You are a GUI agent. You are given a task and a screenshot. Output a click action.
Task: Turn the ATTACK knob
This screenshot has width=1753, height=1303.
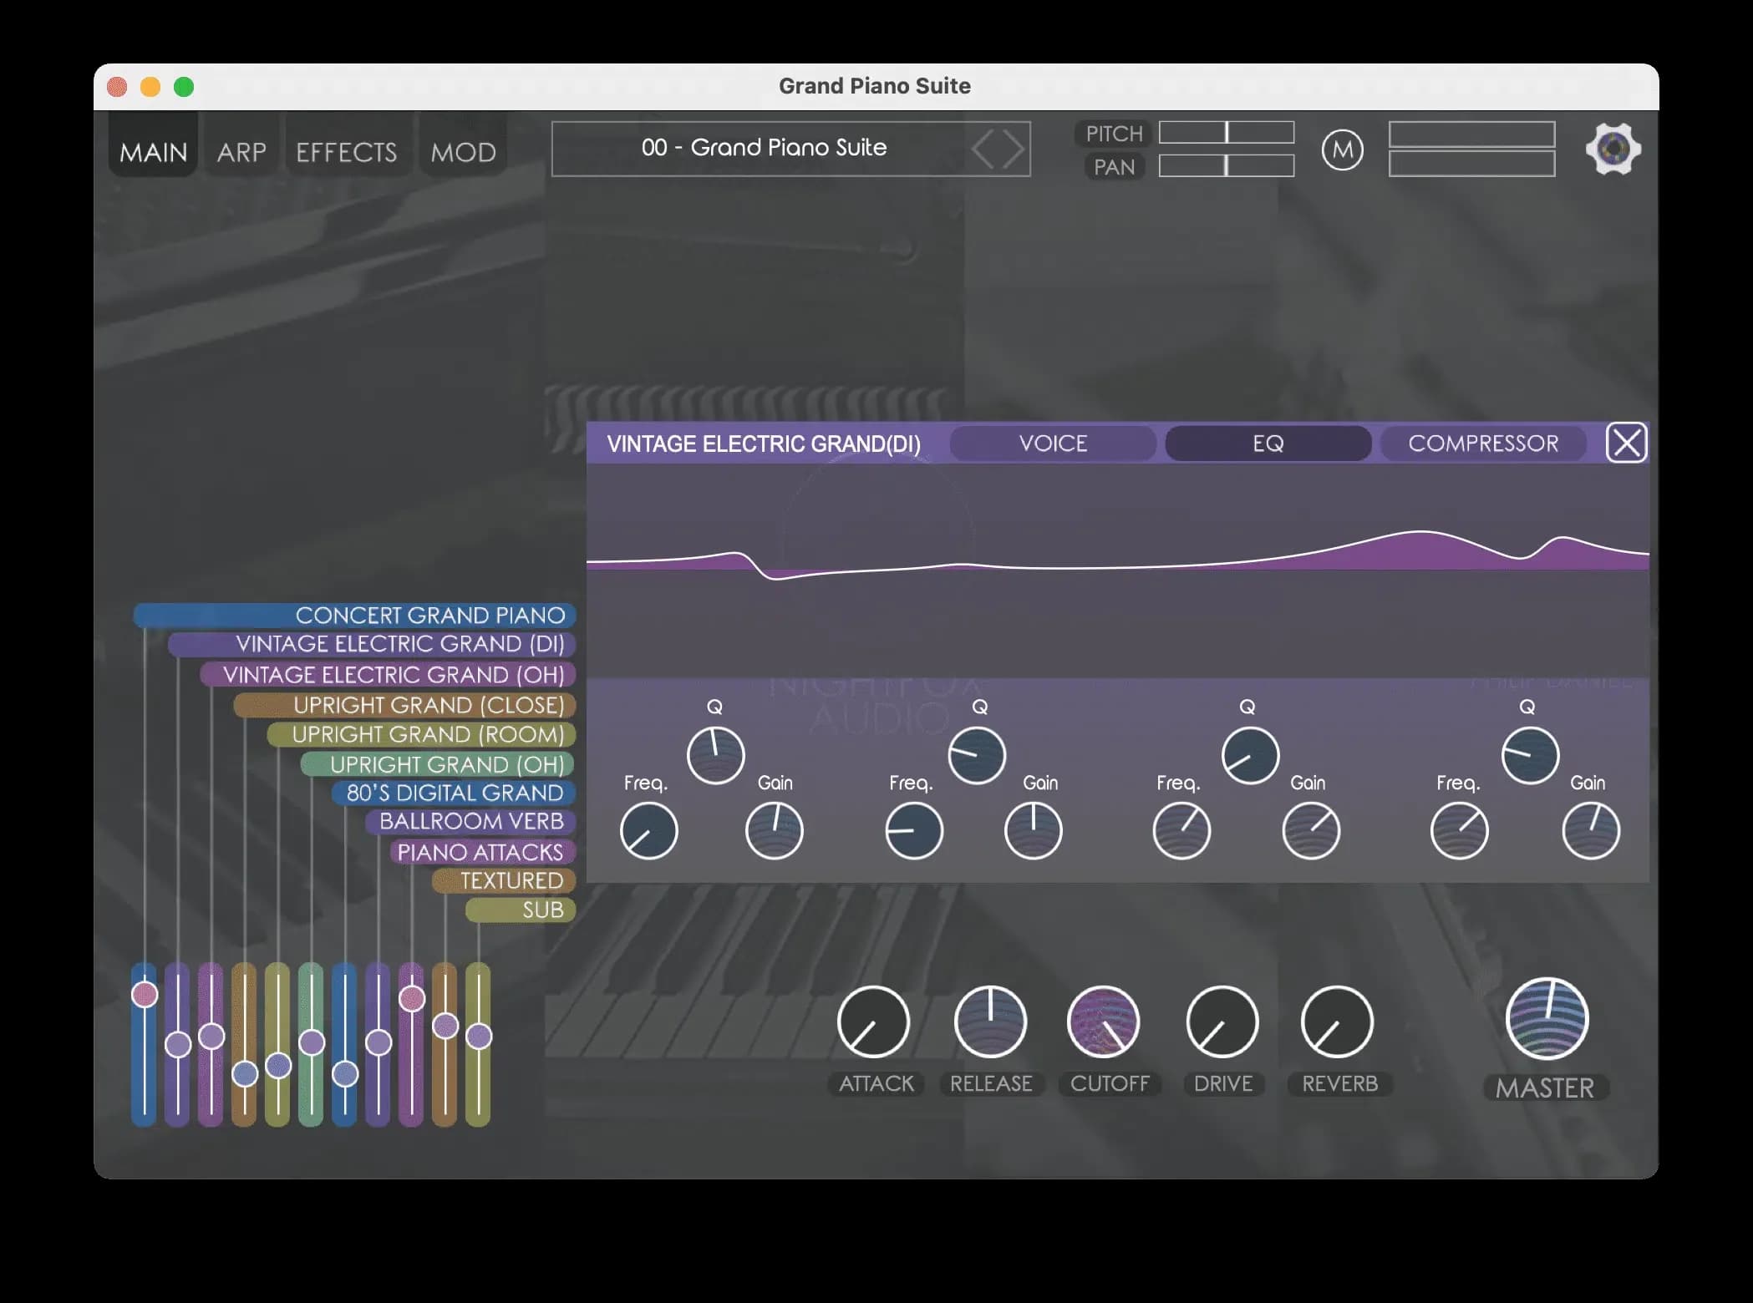(874, 1021)
